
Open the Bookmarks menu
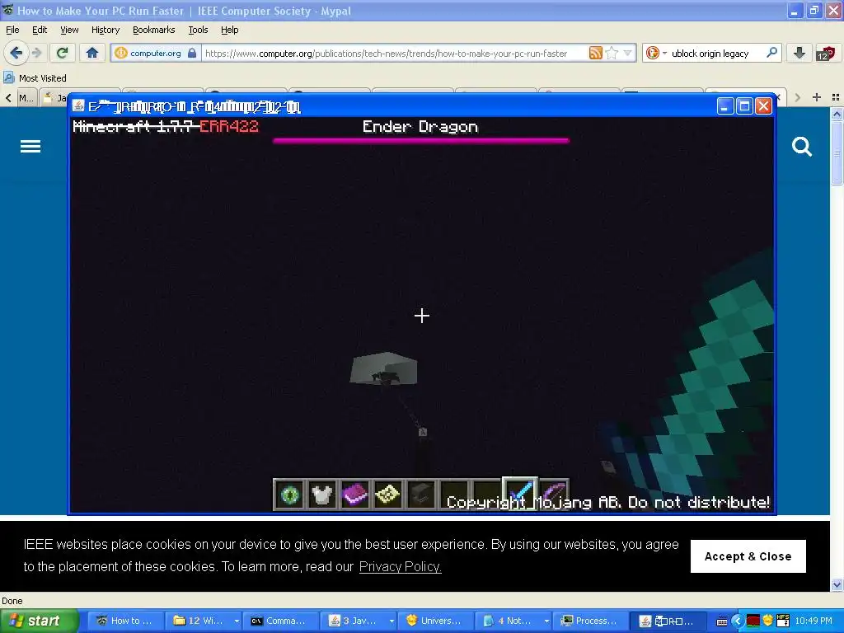(154, 30)
